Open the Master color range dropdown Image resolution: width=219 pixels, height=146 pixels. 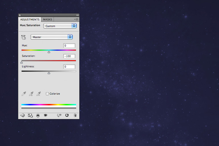click(x=51, y=37)
